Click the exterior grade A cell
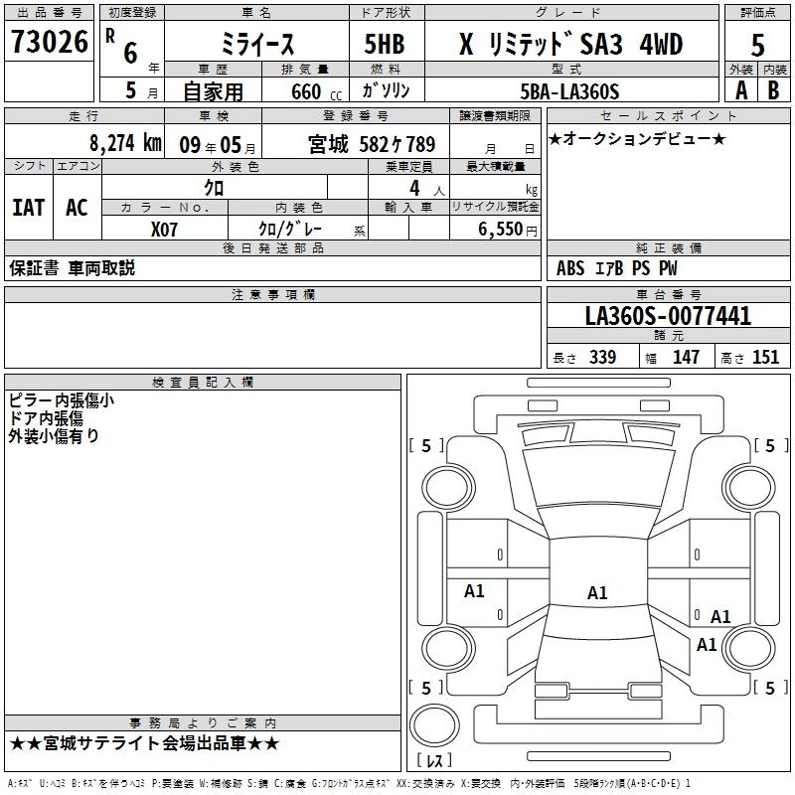This screenshot has height=795, width=795. click(740, 91)
